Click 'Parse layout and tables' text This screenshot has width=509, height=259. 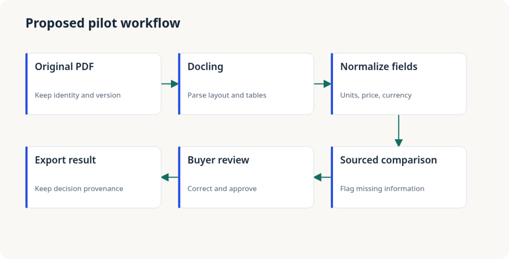227,95
